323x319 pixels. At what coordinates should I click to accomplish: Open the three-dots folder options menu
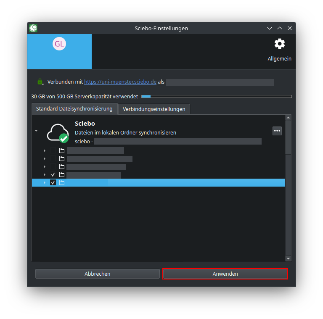coord(277,131)
